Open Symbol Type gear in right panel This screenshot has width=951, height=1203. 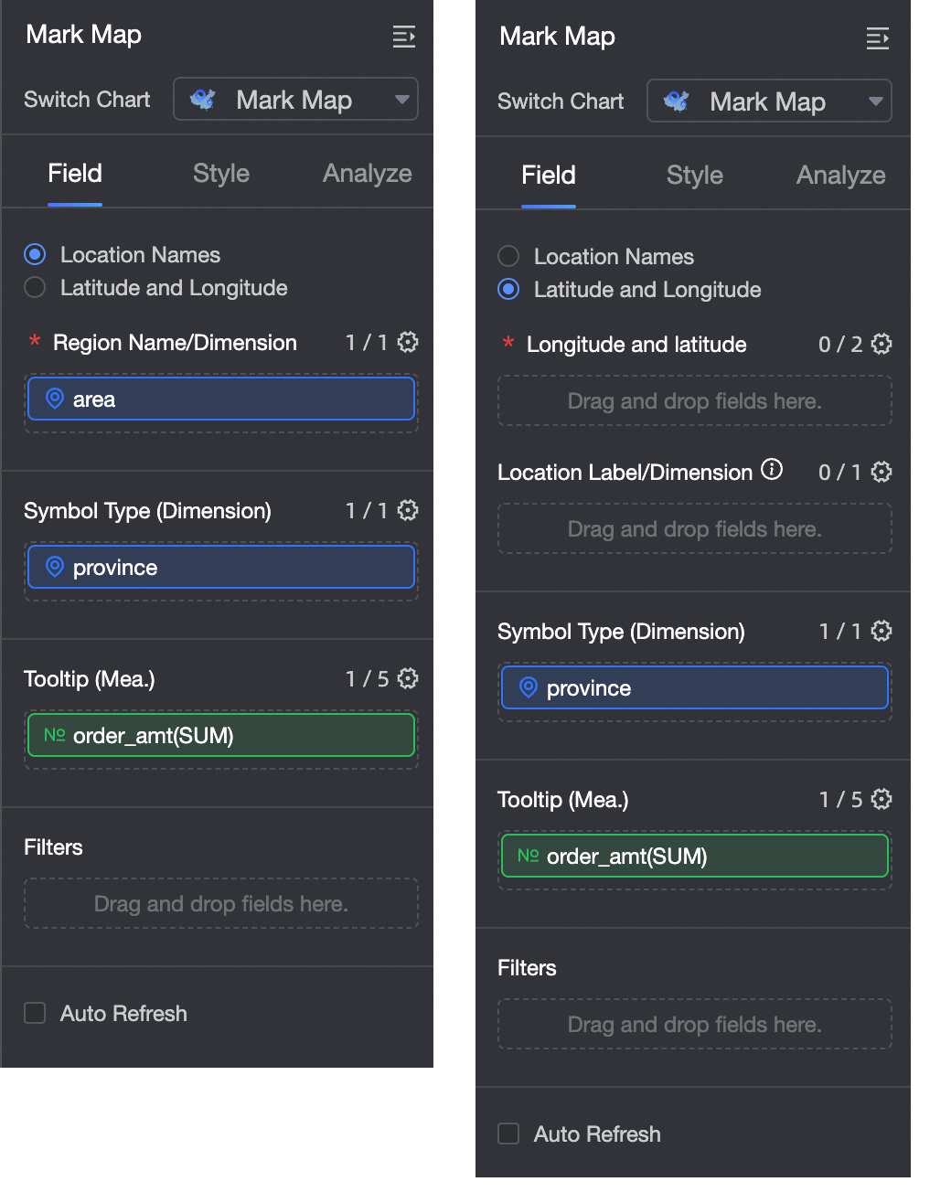tap(882, 632)
